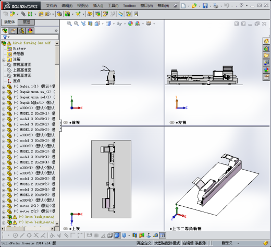This screenshot has height=247, width=271.
Task: Open the display style dropdown arrow
Action: pyautogui.click(x=114, y=24)
